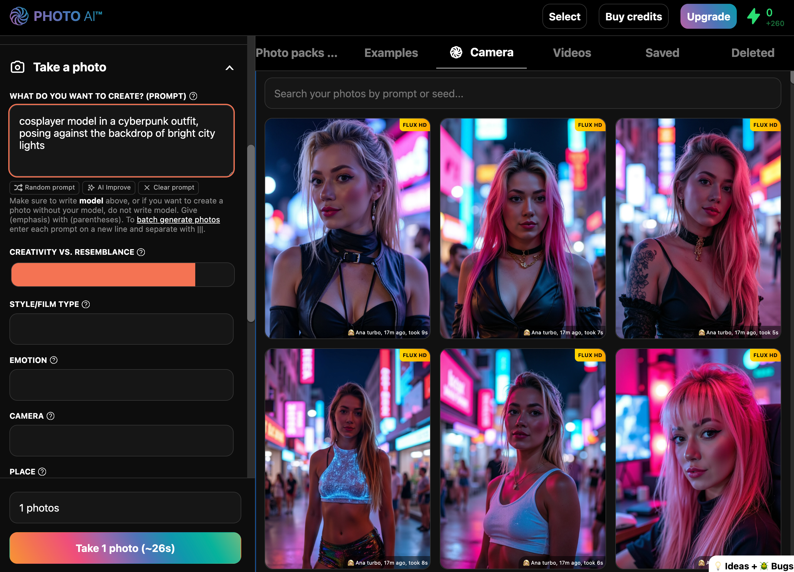
Task: Open the 1 photos count dropdown
Action: click(125, 508)
